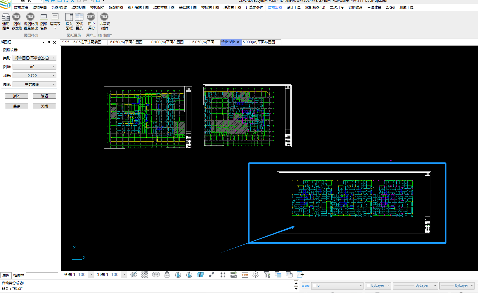Open the filter funnel icon
This screenshot has width=478, height=293.
[267, 275]
